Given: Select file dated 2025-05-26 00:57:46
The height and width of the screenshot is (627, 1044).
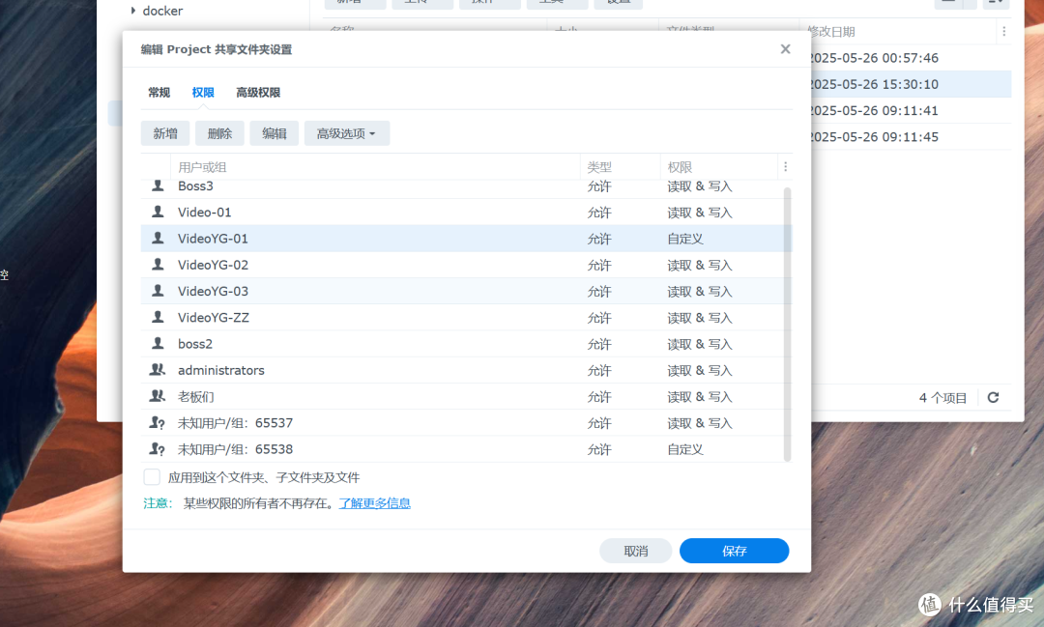Looking at the screenshot, I should click(874, 58).
